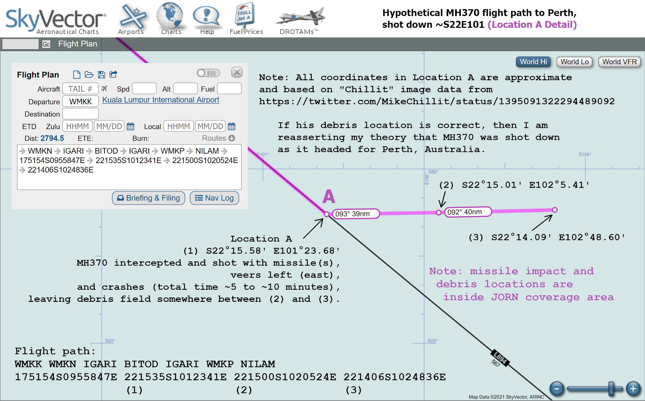Click the Briefing & Filing button
The image size is (645, 401).
tap(148, 198)
